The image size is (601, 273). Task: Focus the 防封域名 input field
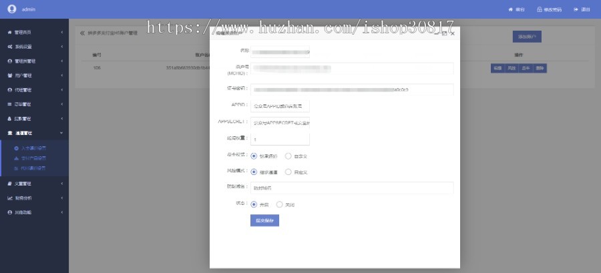pyautogui.click(x=352, y=188)
